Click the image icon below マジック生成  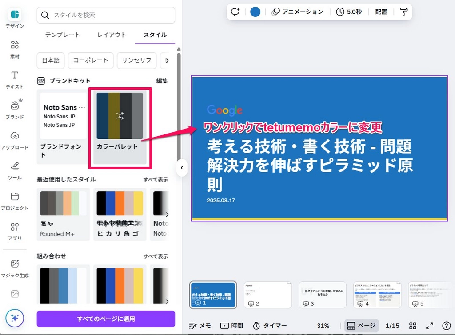[x=15, y=294]
